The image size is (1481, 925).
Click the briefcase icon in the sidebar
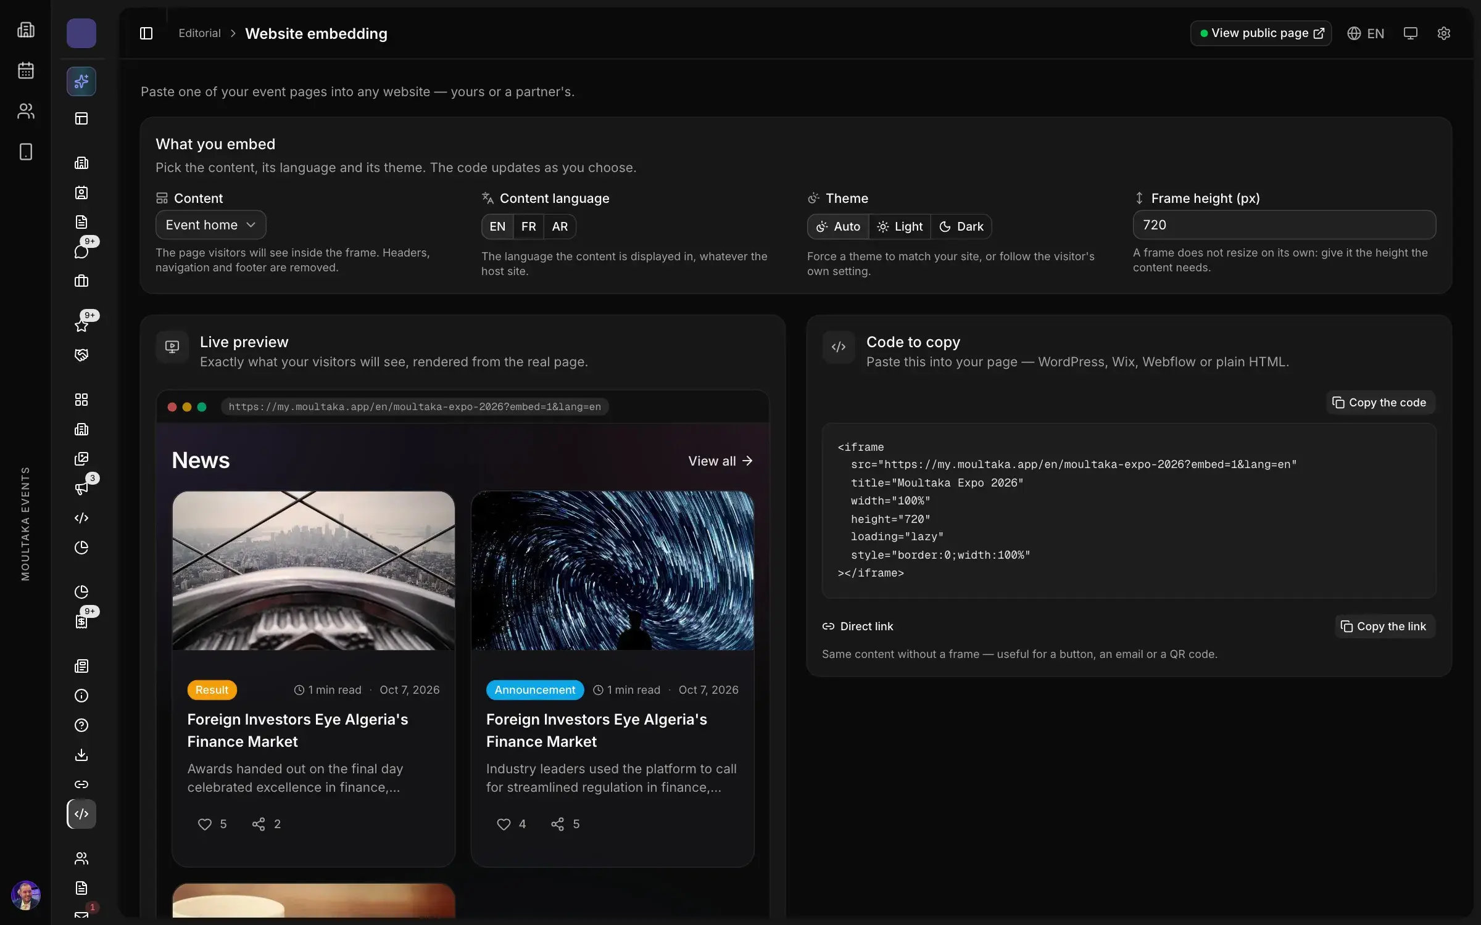pyautogui.click(x=81, y=281)
